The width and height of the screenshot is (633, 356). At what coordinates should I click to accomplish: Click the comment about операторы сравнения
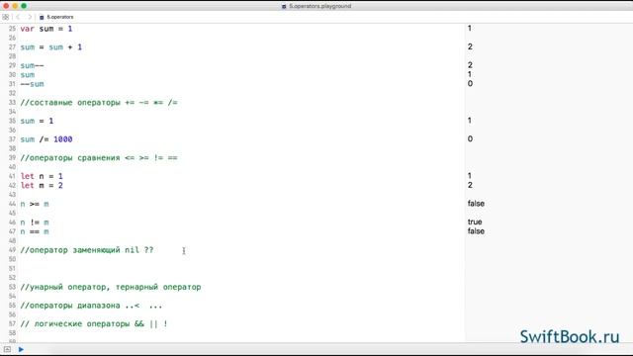[x=99, y=158]
